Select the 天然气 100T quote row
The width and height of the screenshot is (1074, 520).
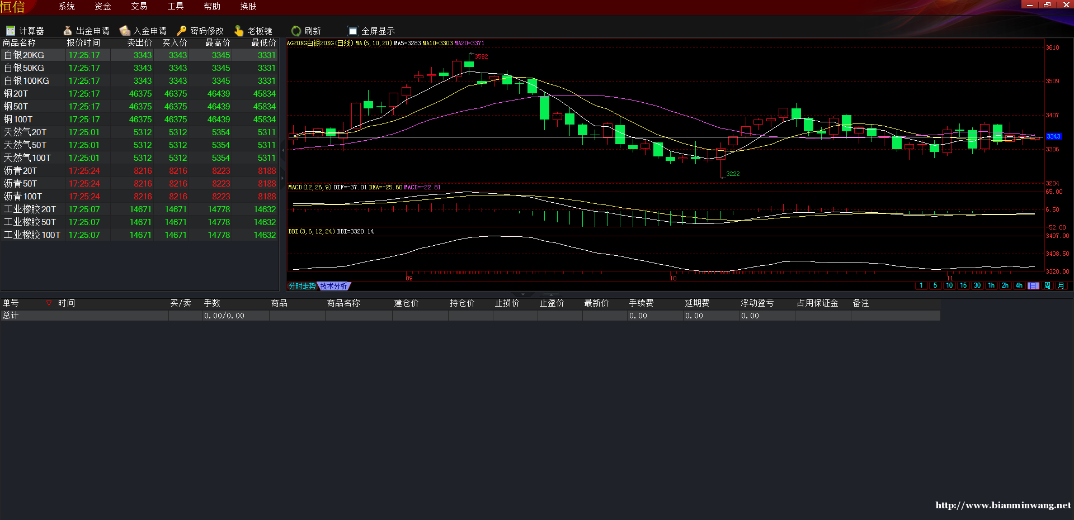point(139,158)
